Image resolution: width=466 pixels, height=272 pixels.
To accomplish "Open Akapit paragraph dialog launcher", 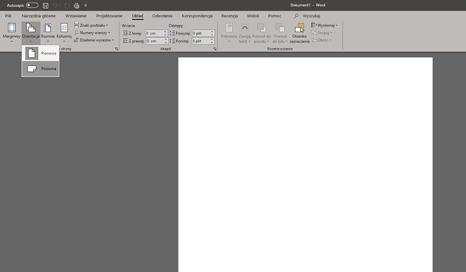I will 215,49.
